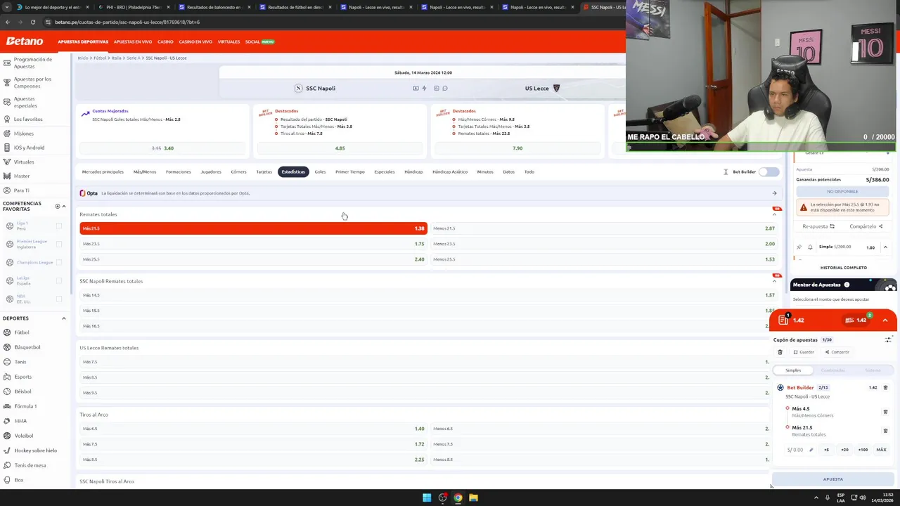900x506 pixels.
Task: Open Básquetbol sport in sidebar
Action: click(x=27, y=347)
